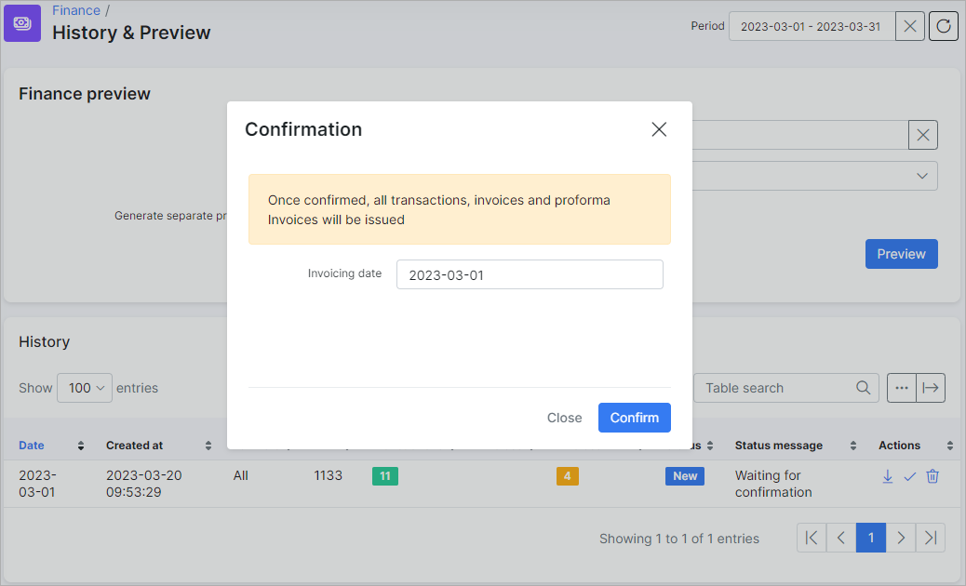Toggle sorting on the Status message column

(852, 446)
